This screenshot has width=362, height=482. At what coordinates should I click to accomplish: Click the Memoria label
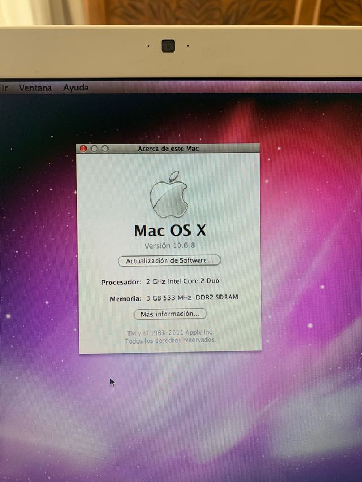[125, 298]
